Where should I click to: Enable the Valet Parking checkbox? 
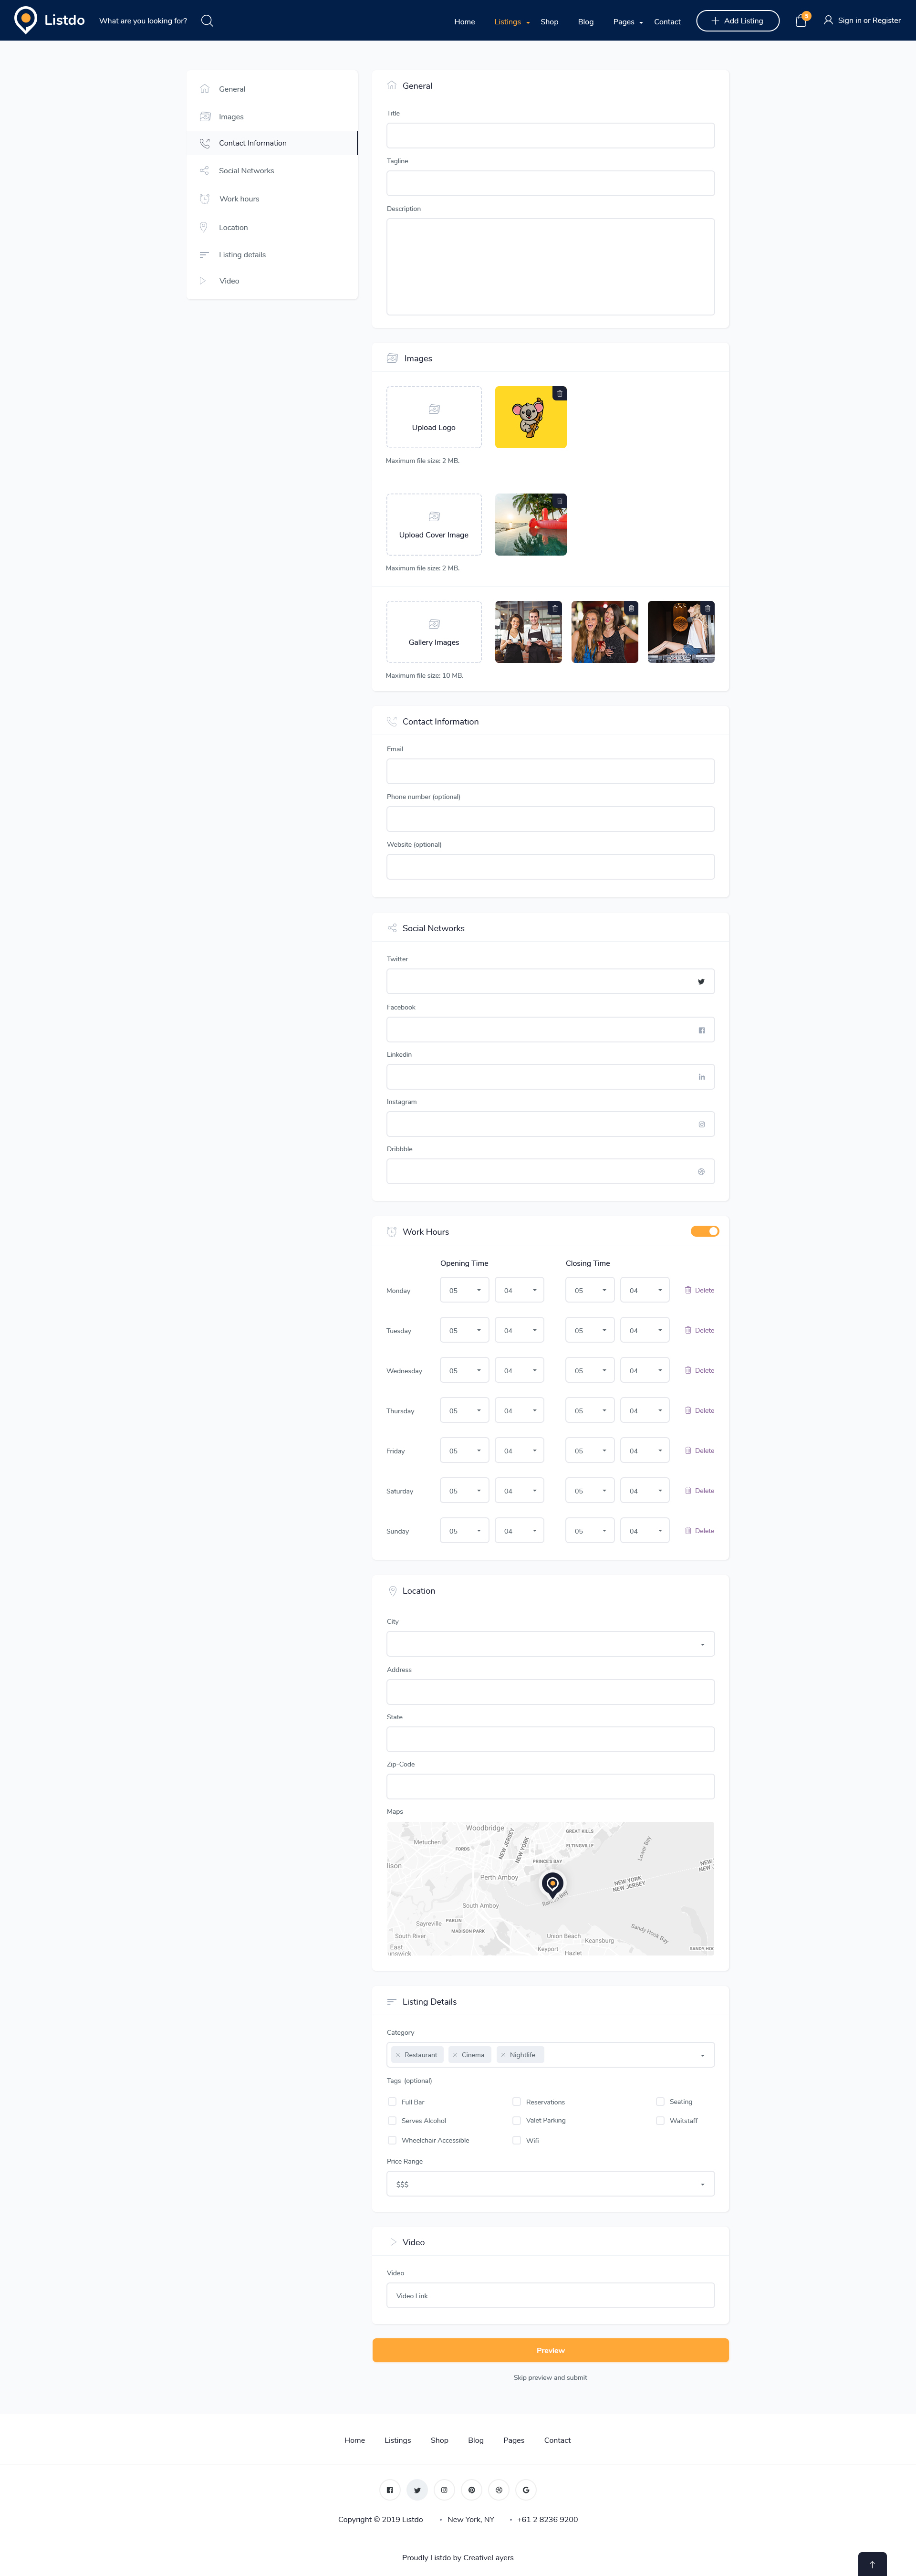[x=517, y=2120]
